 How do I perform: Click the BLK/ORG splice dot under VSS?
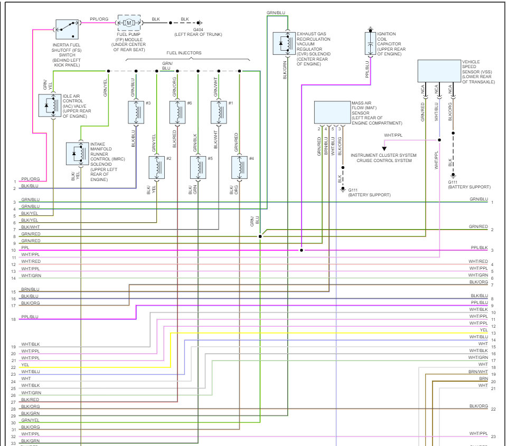(x=453, y=133)
